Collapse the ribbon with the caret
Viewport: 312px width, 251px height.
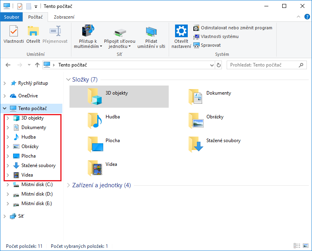coord(299,17)
